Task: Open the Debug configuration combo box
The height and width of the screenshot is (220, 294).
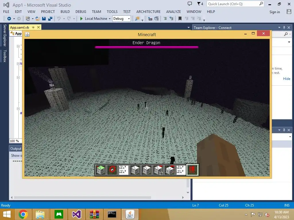Action: pyautogui.click(x=121, y=19)
